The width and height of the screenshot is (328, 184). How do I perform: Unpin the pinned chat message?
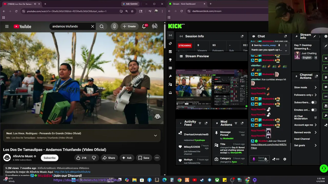[x=279, y=45]
